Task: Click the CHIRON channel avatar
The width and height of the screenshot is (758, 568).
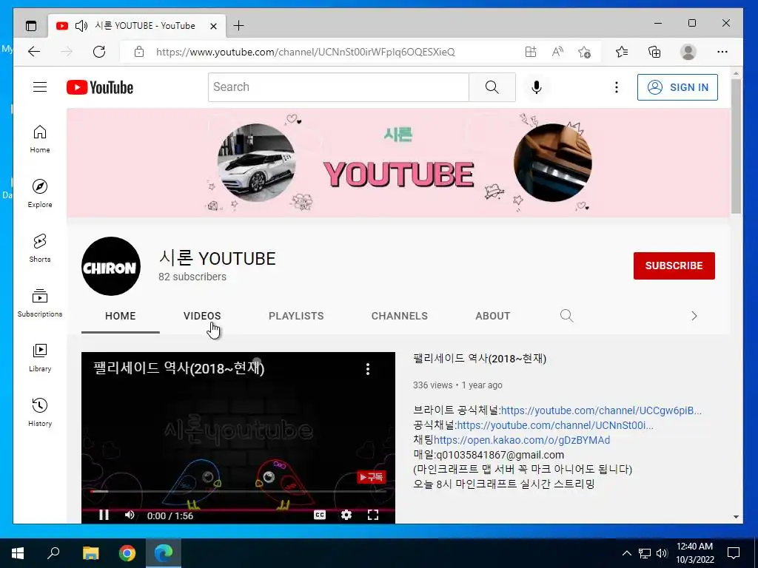Action: pyautogui.click(x=111, y=266)
